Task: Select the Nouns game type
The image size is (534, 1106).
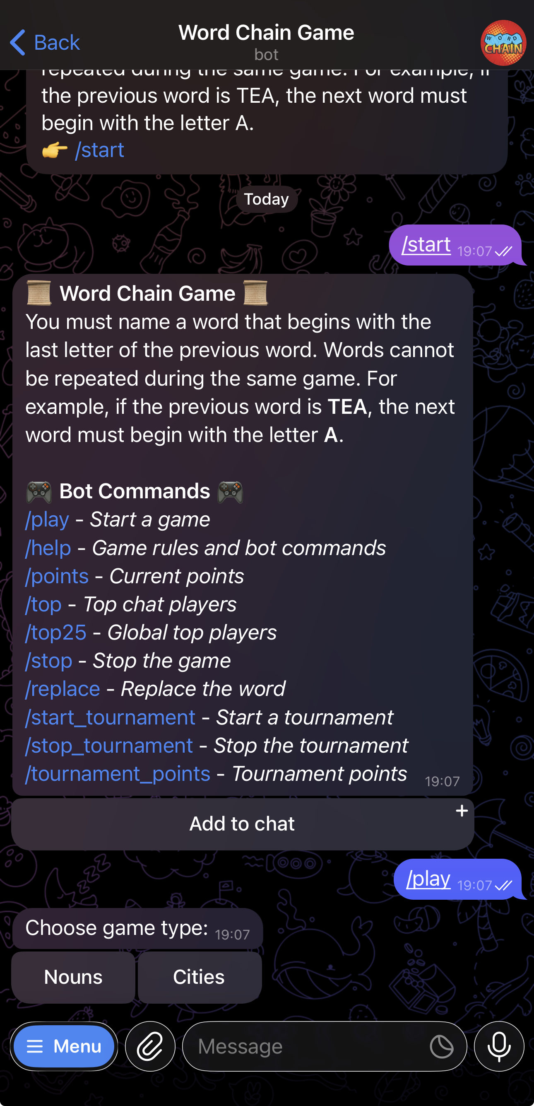Action: pos(72,976)
